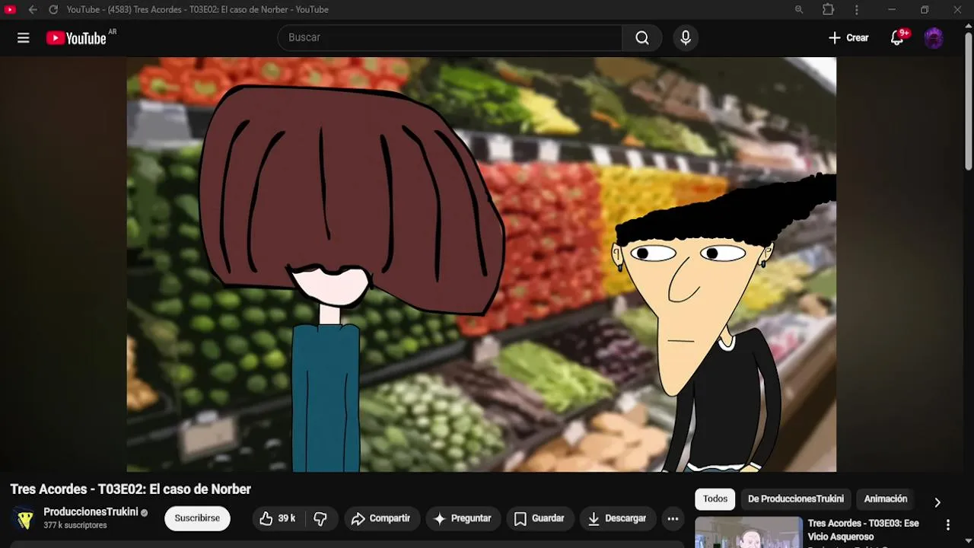Go to YouTube home via logo

[x=76, y=38]
